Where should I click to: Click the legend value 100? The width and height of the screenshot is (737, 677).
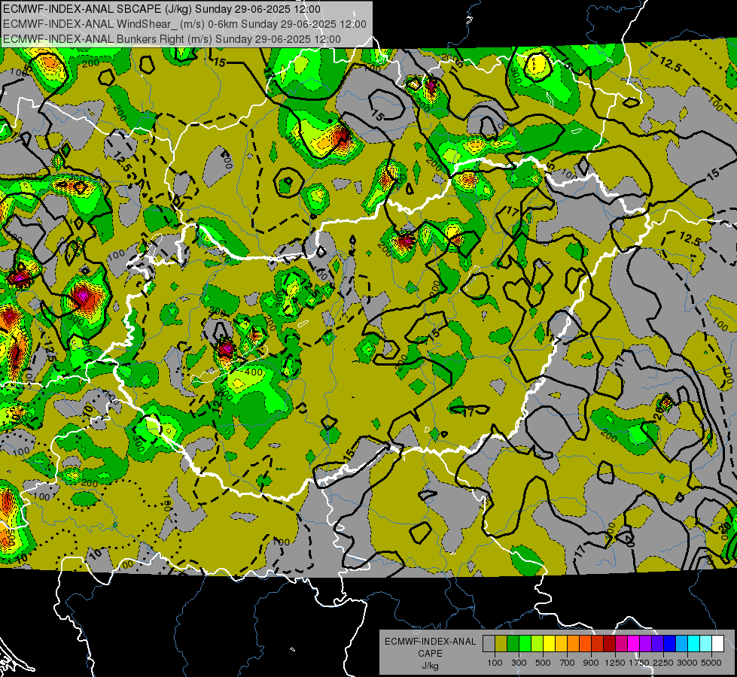click(495, 663)
